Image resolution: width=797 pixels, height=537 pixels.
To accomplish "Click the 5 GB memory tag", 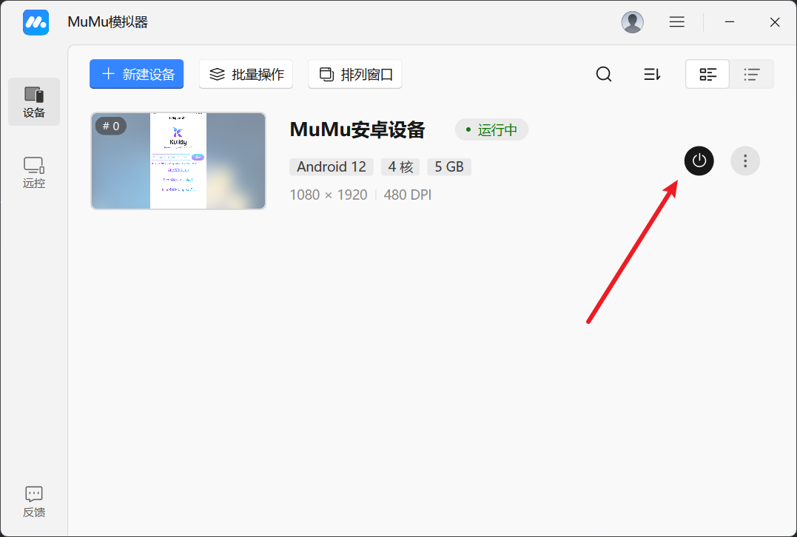I will coord(449,166).
